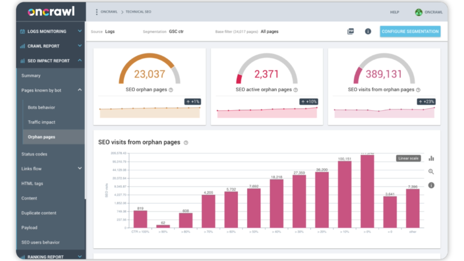
Task: Click the Oncrawl user avatar
Action: pos(419,12)
